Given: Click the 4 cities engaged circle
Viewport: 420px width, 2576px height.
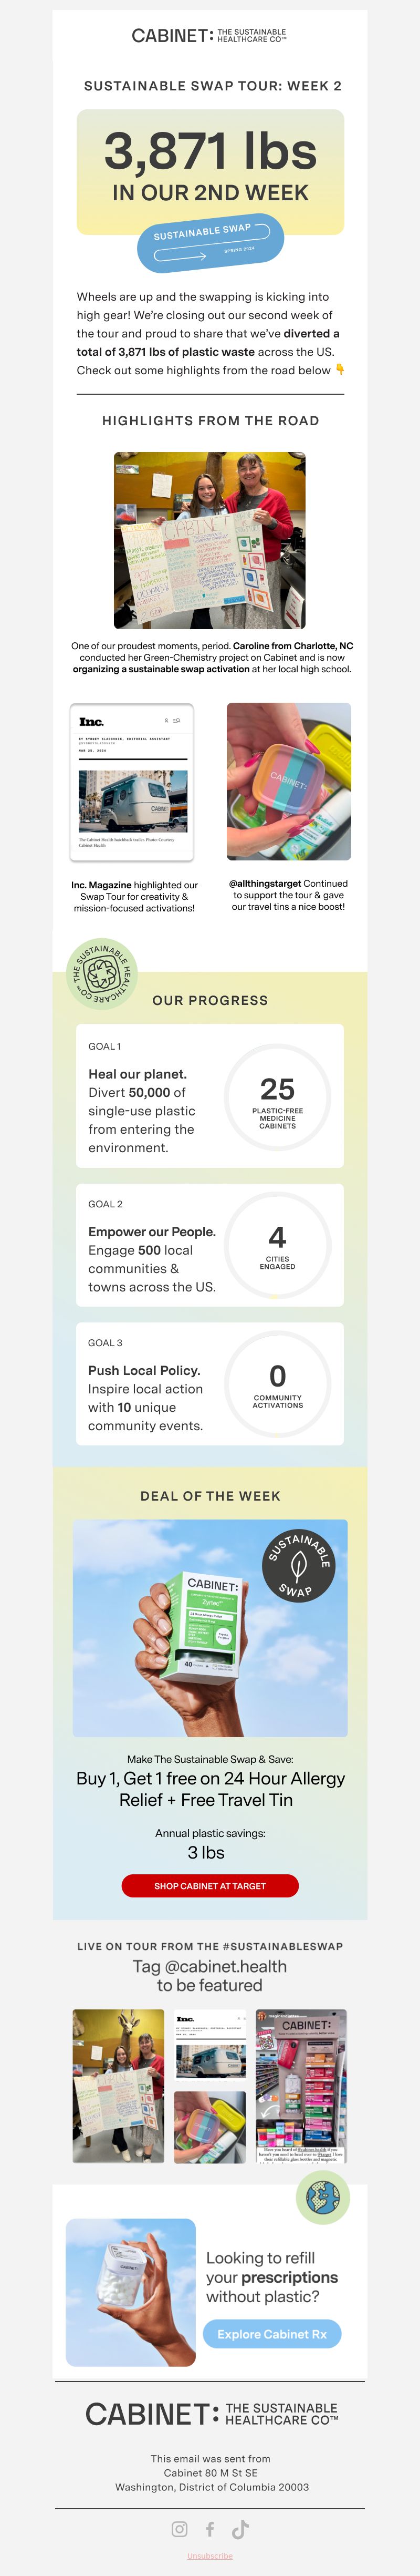Looking at the screenshot, I should (x=278, y=1244).
